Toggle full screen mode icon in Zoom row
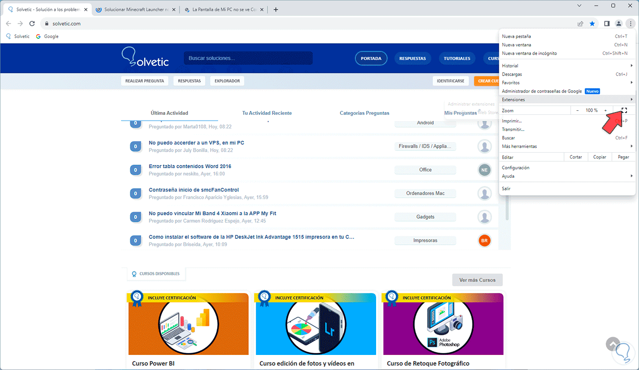 pos(624,110)
